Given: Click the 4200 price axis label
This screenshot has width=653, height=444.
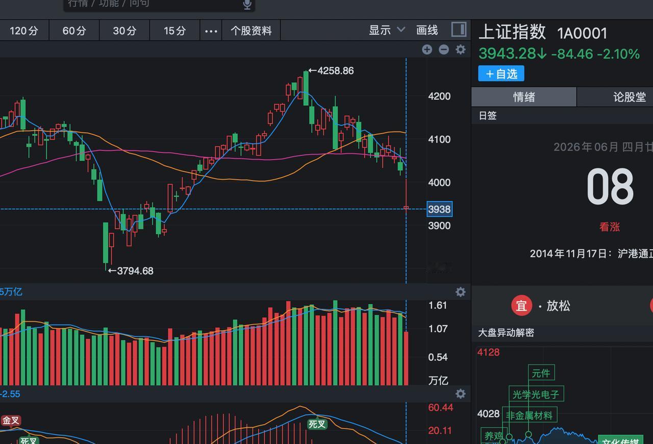Looking at the screenshot, I should pos(439,96).
